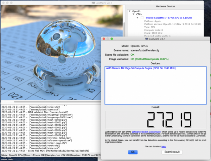Click the 'MD5 validated files' log line
211x161 pixels.
tap(35, 112)
